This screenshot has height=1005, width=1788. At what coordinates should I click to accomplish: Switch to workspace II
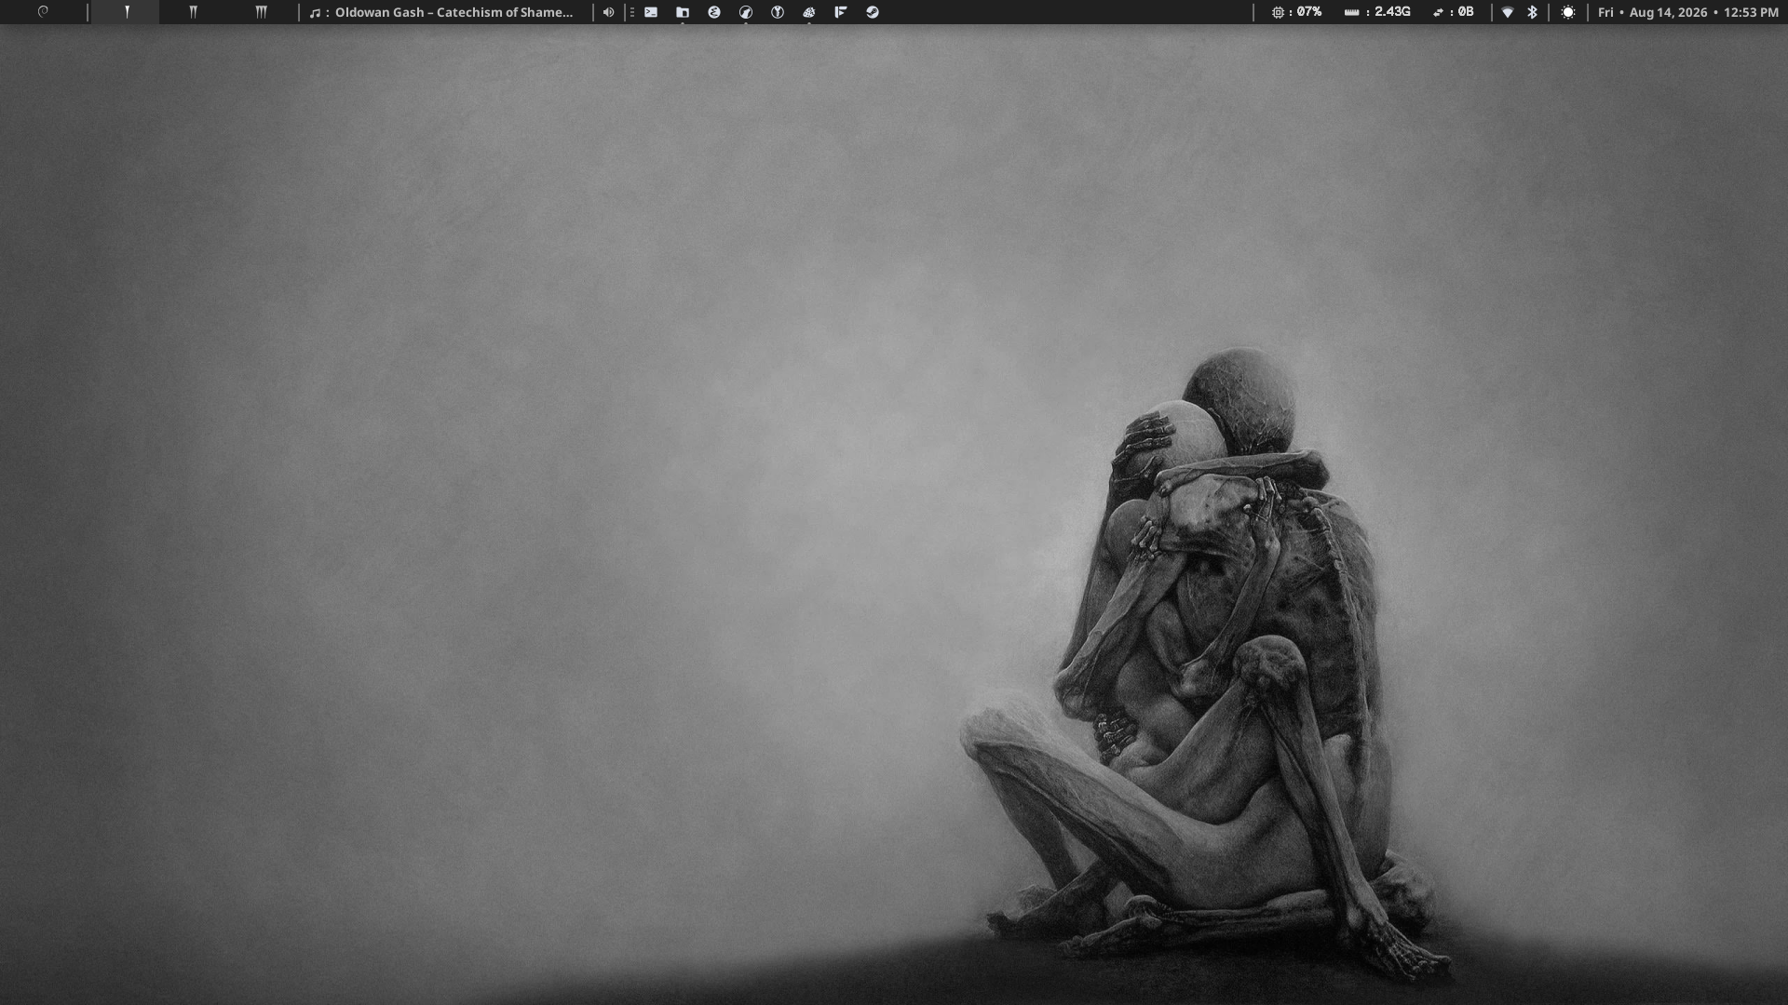click(x=193, y=12)
